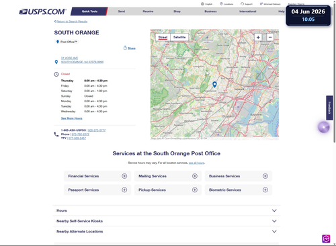Click the page vertical scrollbar

(x=334, y=74)
